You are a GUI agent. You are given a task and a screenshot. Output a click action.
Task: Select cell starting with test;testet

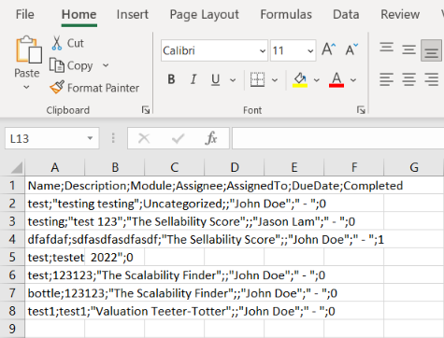point(55,257)
